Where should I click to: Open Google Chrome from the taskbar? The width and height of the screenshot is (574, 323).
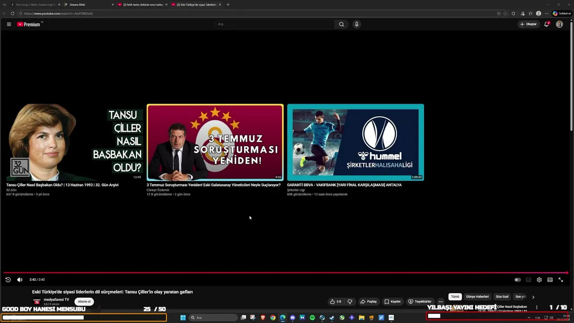pyautogui.click(x=273, y=318)
